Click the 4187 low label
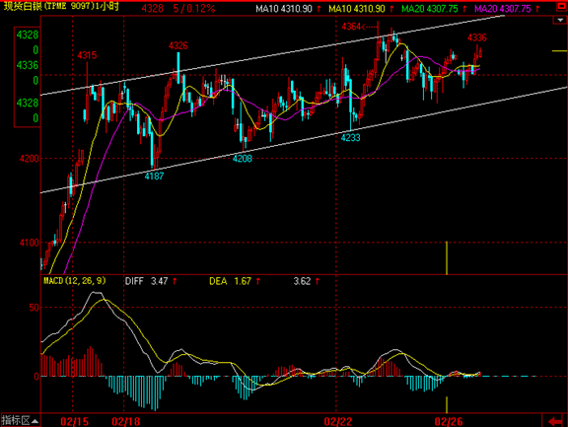 pyautogui.click(x=154, y=176)
